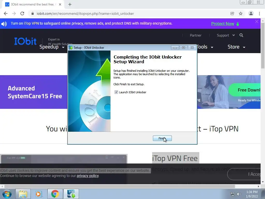Close the IObit recommend tab
Image resolution: width=265 pixels, height=199 pixels.
click(60, 4)
